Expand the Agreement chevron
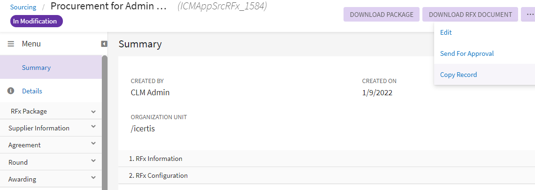Image resolution: width=535 pixels, height=190 pixels. [x=93, y=144]
